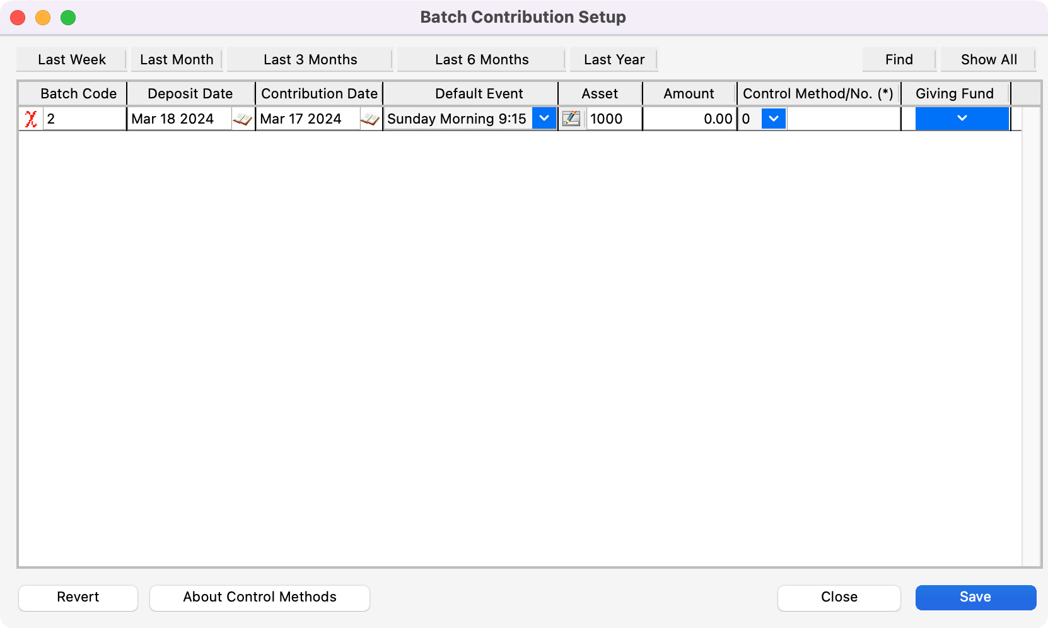Open the Deposit Date calendar picker icon
Screen dimensions: 1048x628
tap(243, 119)
